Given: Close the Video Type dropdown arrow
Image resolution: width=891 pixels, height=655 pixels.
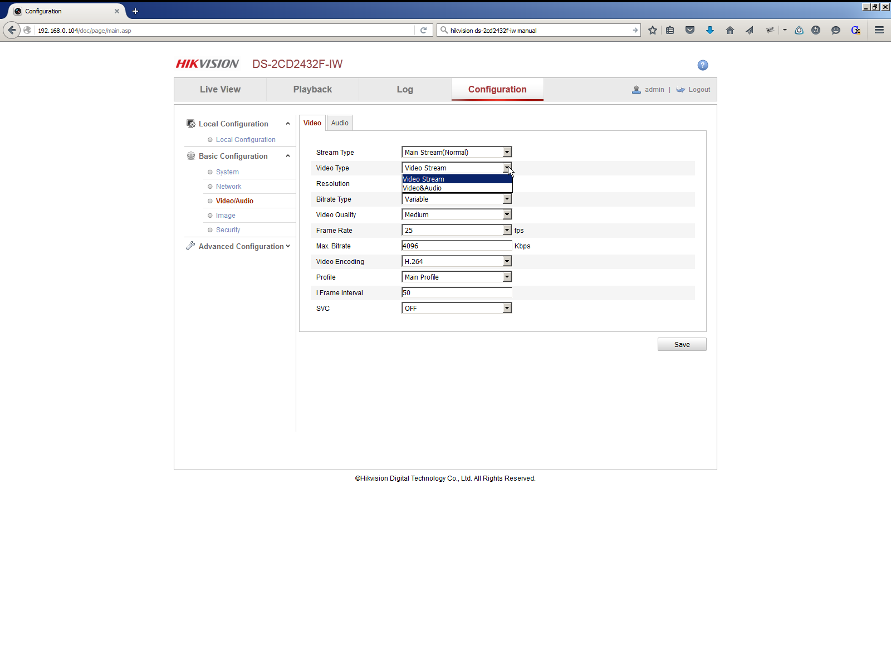Looking at the screenshot, I should 507,168.
